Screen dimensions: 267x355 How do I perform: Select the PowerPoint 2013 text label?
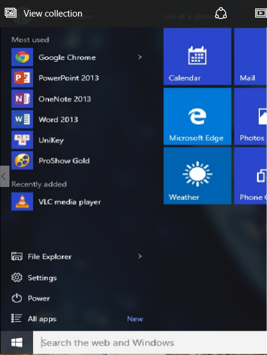[69, 78]
